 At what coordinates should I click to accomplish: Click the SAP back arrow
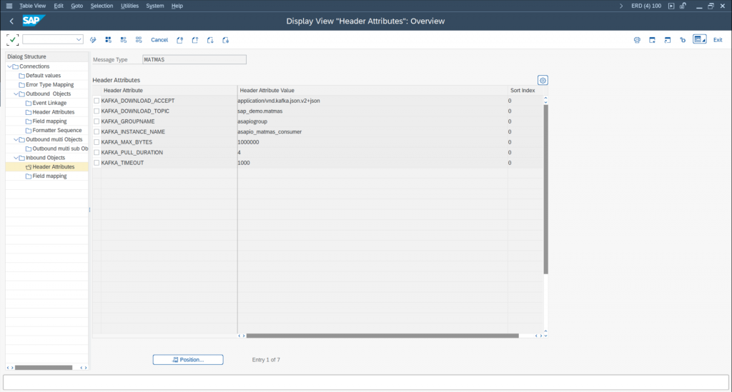[x=11, y=21]
